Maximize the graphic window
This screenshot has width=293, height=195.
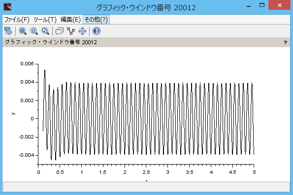pos(262,5)
